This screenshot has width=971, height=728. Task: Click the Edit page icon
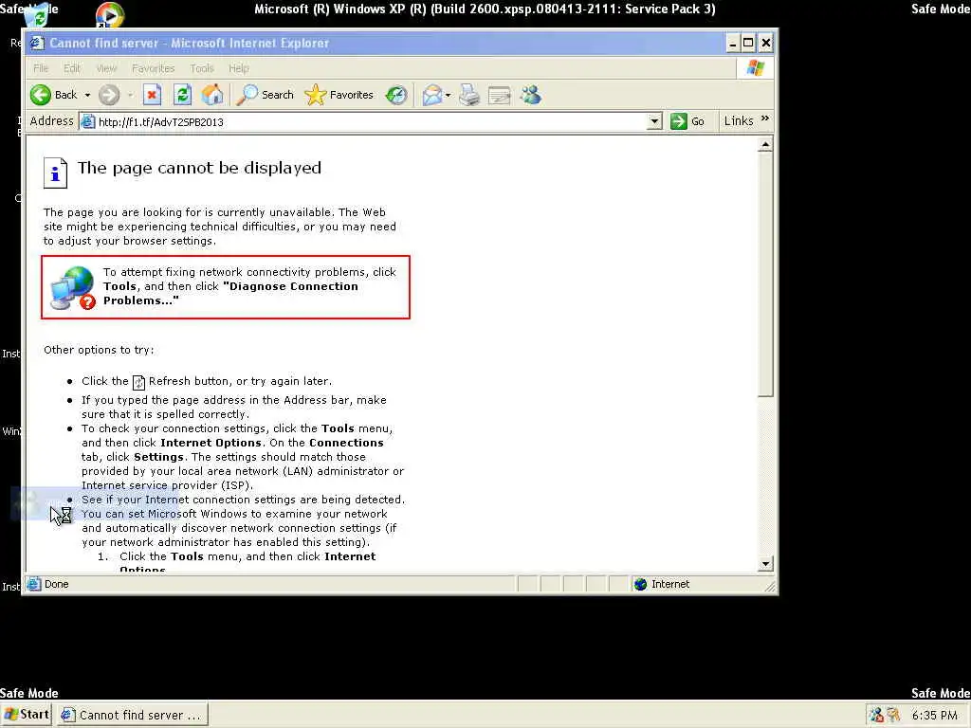click(x=499, y=95)
